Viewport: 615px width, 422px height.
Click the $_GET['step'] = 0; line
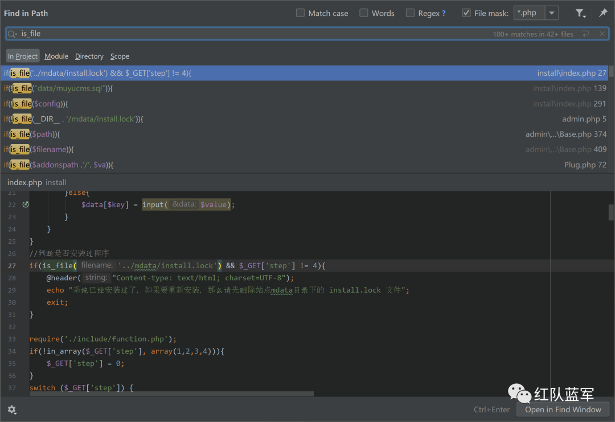tap(85, 363)
